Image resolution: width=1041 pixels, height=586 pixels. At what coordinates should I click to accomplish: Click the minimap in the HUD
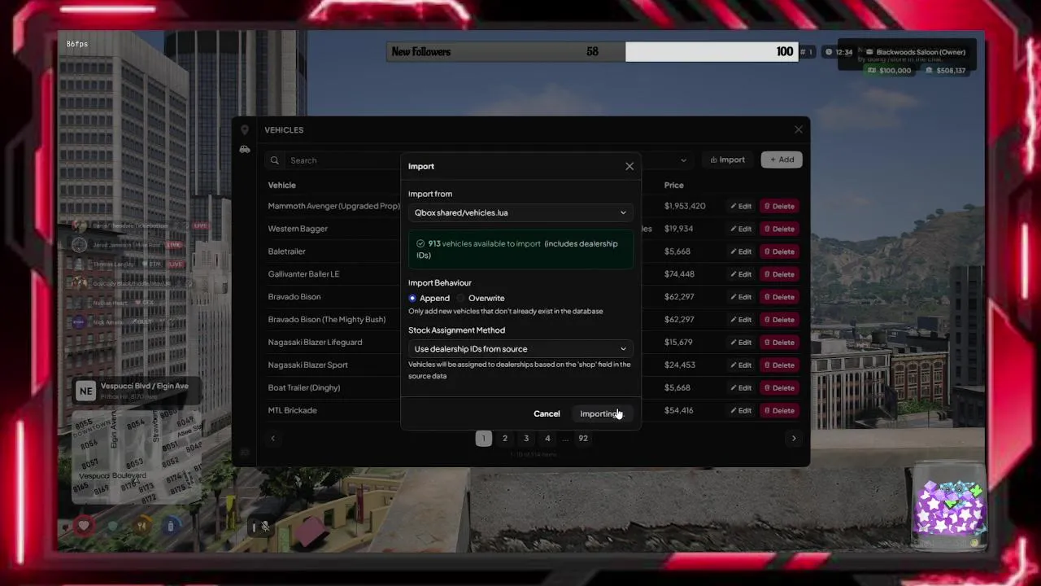point(138,456)
